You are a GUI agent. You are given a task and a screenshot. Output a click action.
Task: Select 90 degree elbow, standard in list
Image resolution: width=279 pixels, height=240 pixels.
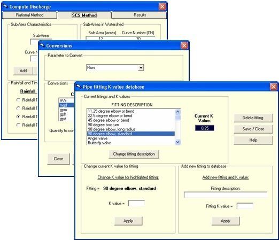pyautogui.click(x=131, y=134)
